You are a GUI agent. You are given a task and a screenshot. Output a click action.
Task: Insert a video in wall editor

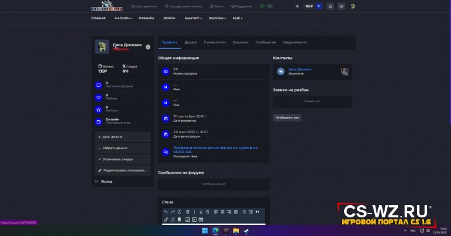point(194,220)
